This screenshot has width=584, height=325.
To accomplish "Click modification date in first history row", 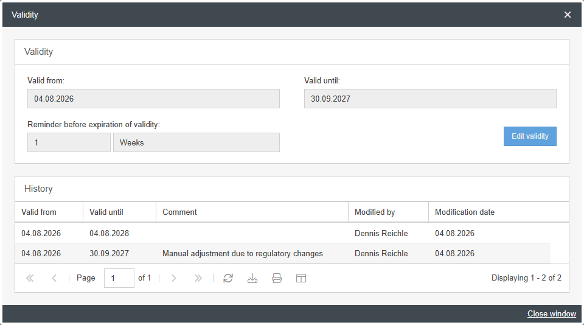I will coord(455,233).
